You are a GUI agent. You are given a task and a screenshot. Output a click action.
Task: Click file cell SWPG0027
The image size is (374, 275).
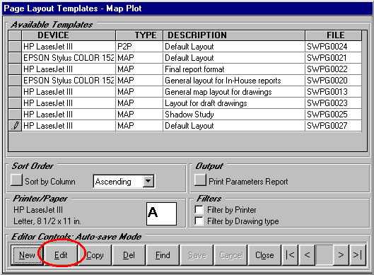tap(333, 126)
